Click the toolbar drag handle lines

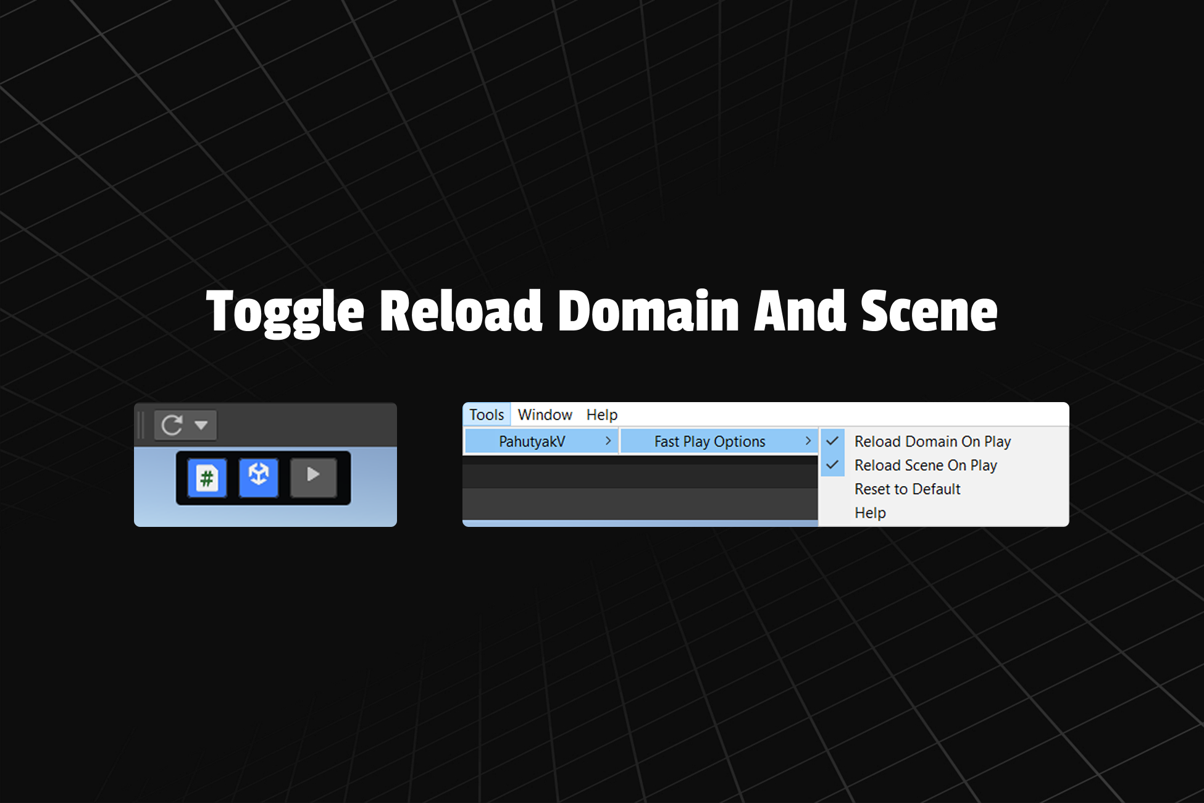click(141, 425)
